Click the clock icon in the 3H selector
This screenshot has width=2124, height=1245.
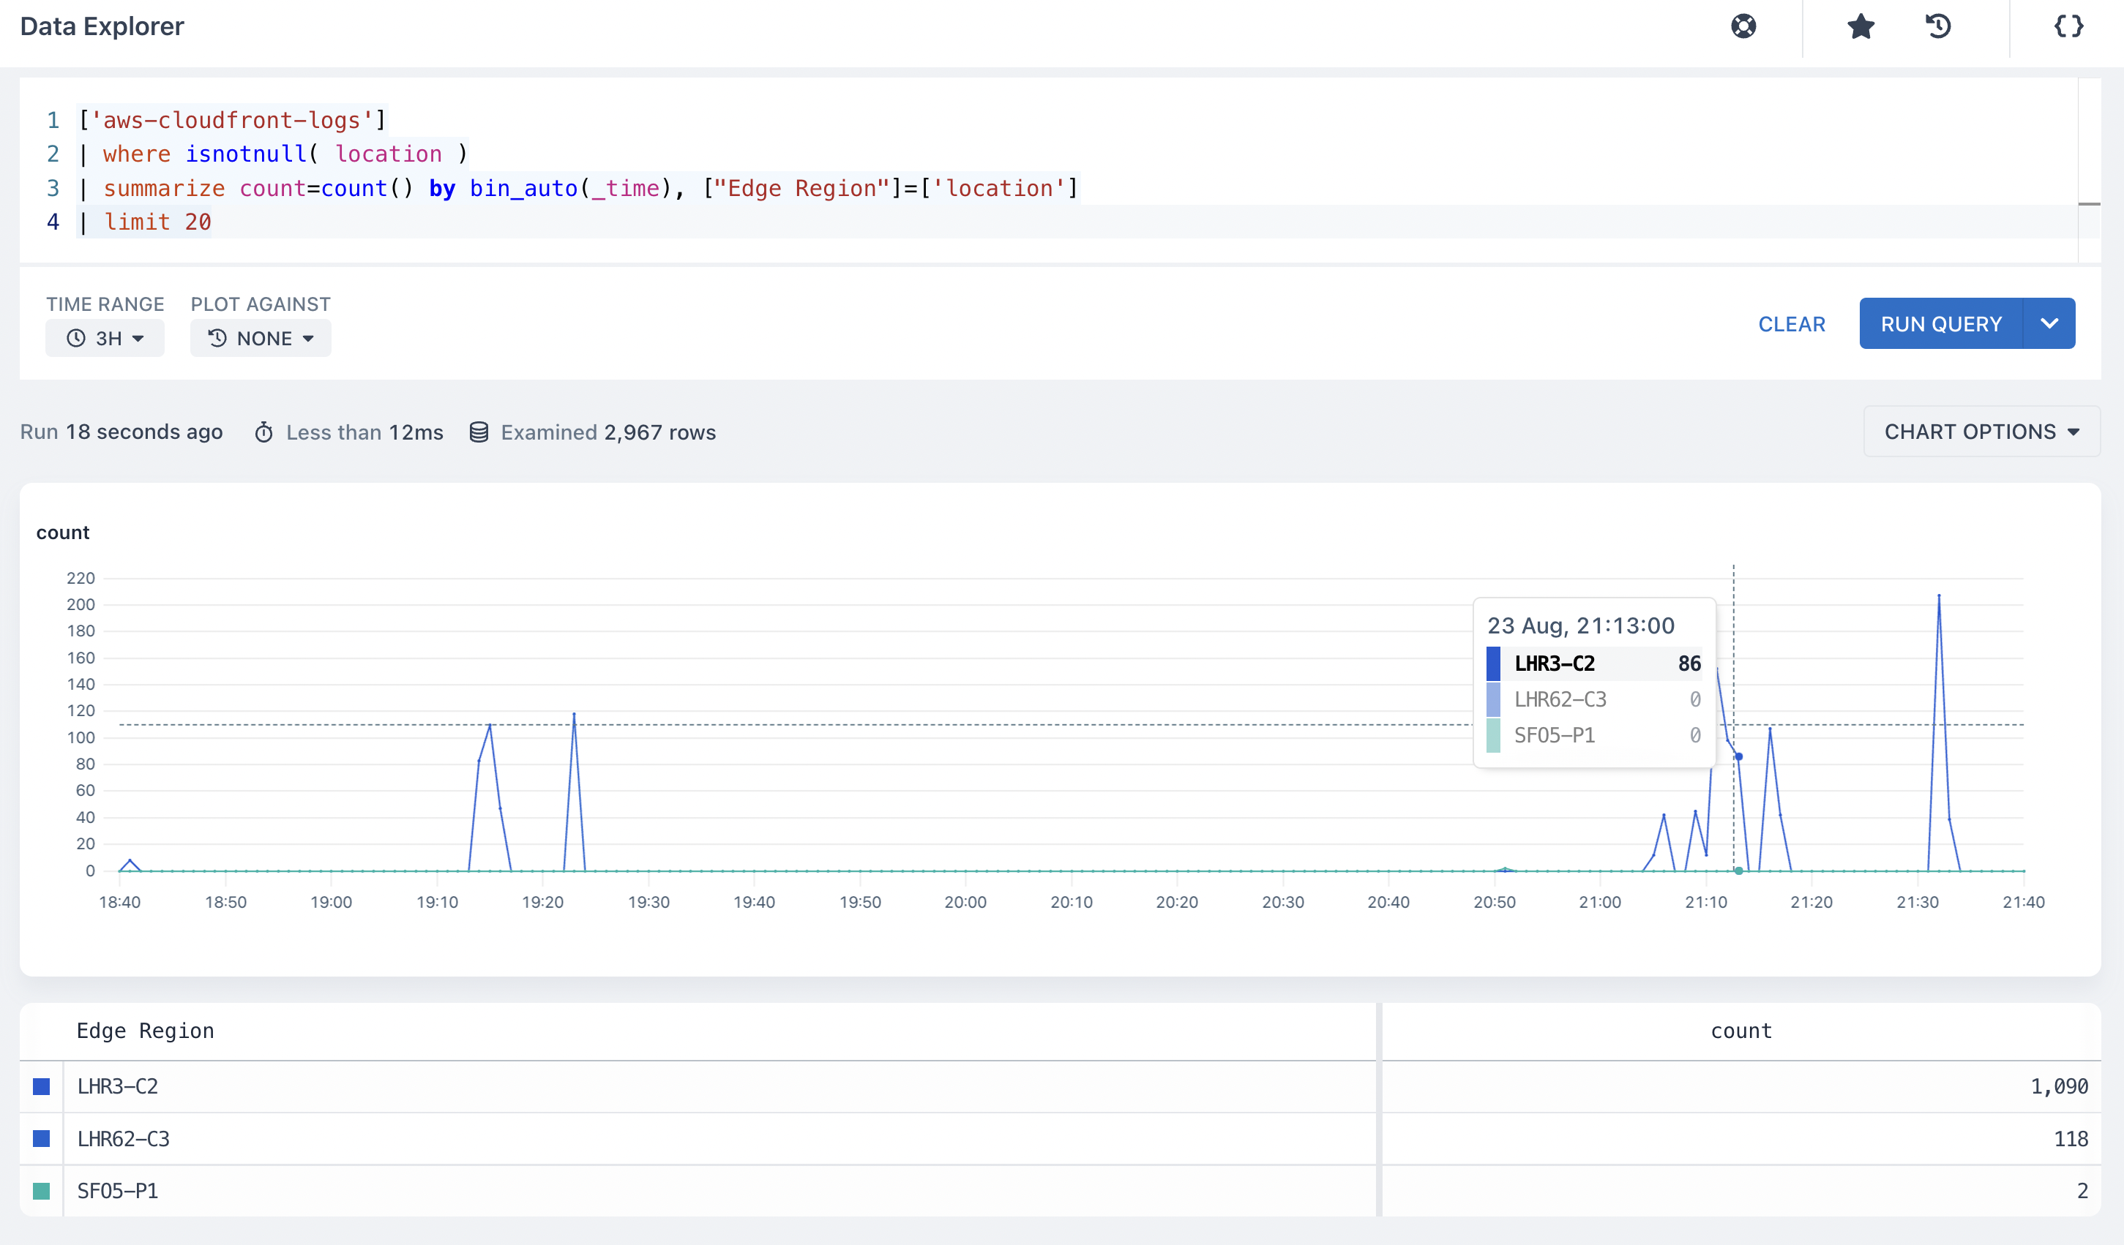point(76,338)
